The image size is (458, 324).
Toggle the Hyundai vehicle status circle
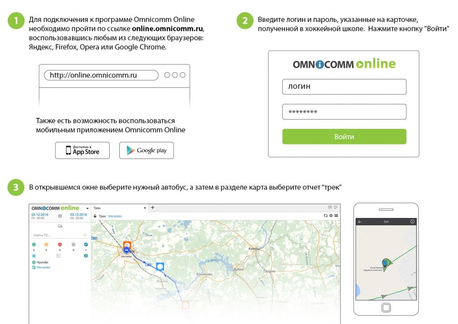coord(34,262)
